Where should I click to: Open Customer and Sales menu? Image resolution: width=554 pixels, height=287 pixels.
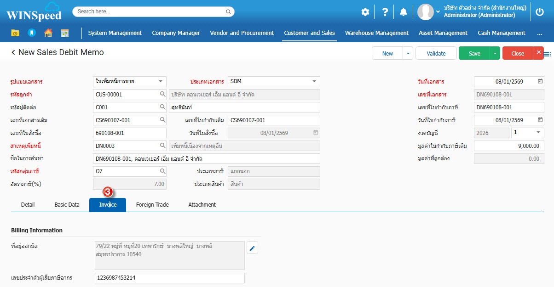309,33
